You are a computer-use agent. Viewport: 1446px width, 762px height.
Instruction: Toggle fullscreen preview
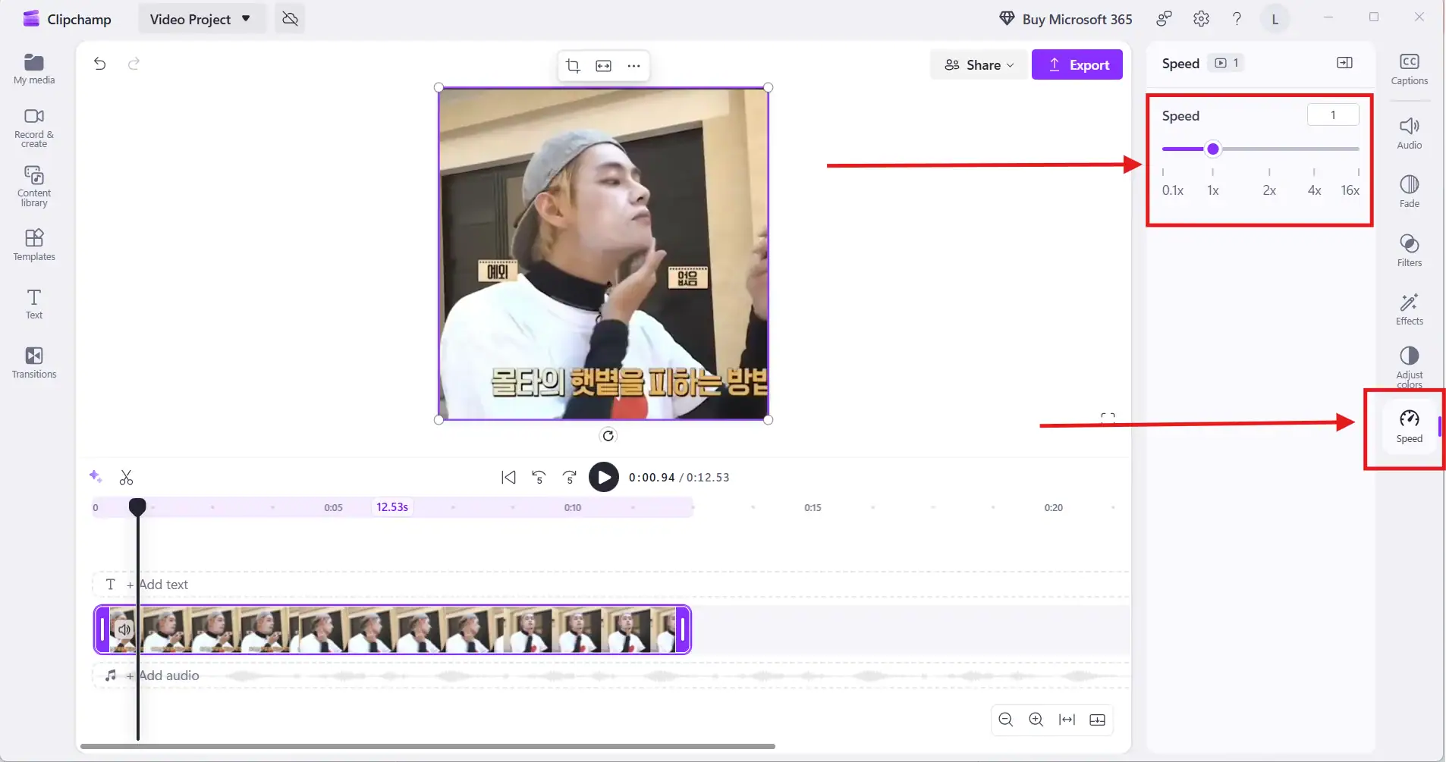[x=1108, y=418]
